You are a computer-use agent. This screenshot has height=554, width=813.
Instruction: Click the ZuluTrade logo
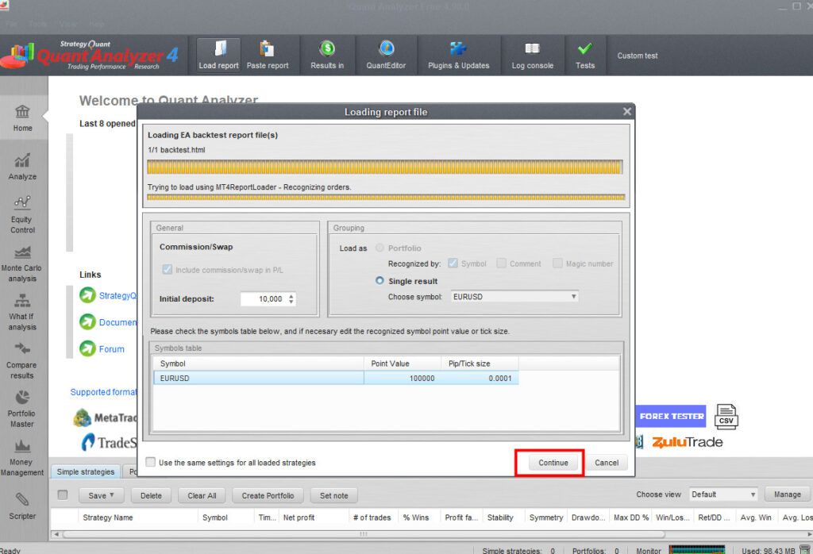coord(687,442)
